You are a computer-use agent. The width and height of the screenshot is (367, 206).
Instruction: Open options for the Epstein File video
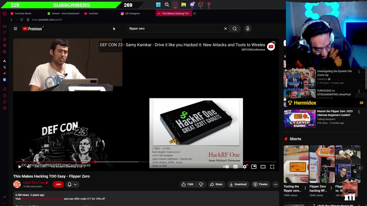(x=359, y=72)
